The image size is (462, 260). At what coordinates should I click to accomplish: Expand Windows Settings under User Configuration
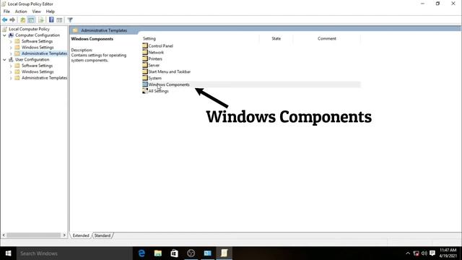point(11,72)
